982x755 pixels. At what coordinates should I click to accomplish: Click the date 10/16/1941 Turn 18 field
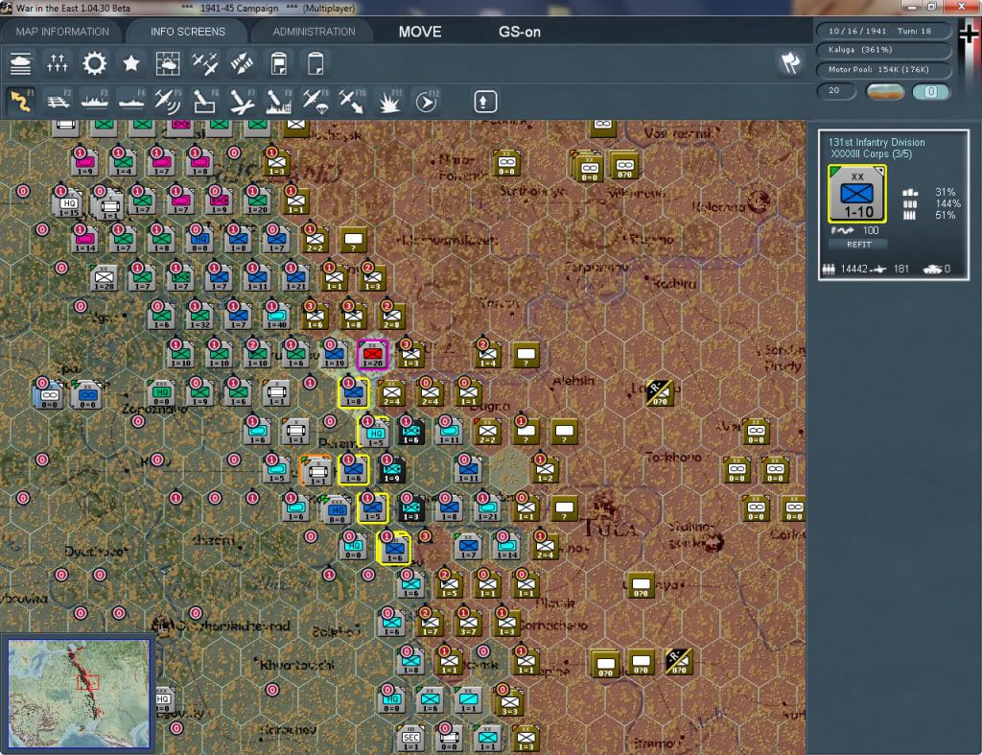click(883, 31)
